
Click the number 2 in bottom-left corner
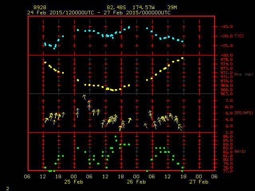8,187
